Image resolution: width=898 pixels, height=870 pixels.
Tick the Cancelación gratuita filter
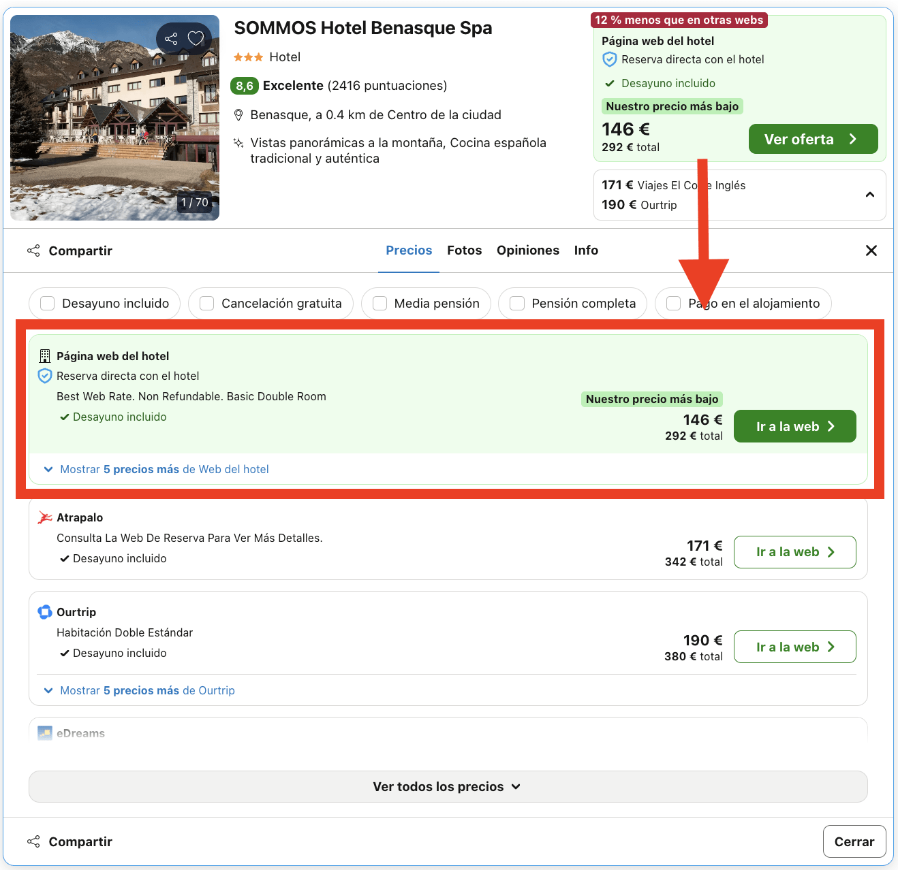click(x=207, y=303)
